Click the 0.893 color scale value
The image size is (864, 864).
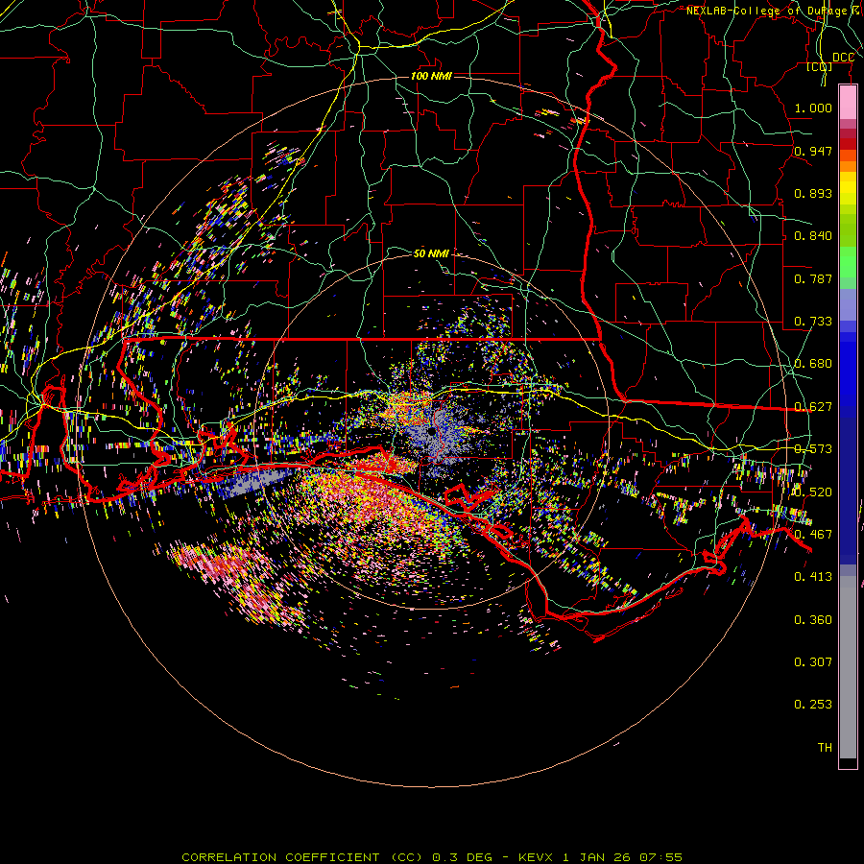pos(813,193)
